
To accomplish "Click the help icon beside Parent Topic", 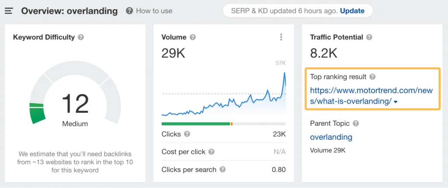I will tap(356, 124).
